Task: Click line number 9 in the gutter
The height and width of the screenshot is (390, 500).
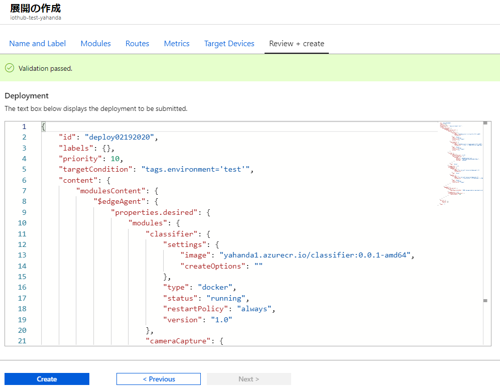Action: pyautogui.click(x=24, y=212)
